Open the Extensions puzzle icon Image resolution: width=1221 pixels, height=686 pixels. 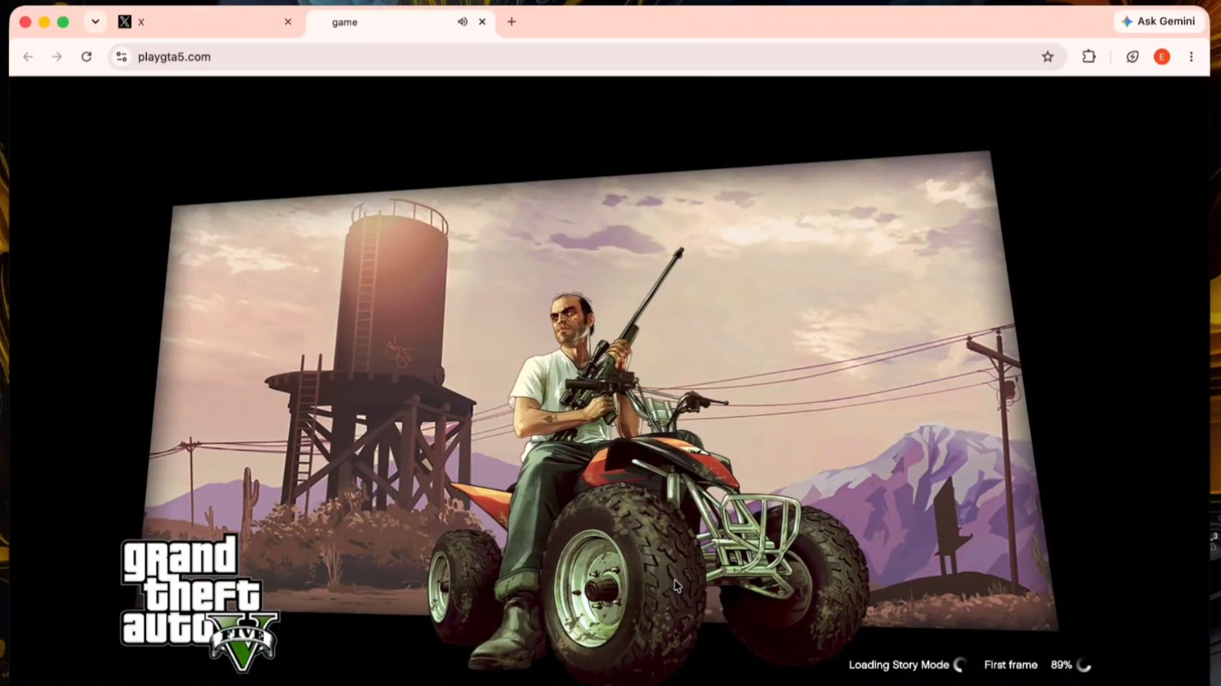point(1089,57)
